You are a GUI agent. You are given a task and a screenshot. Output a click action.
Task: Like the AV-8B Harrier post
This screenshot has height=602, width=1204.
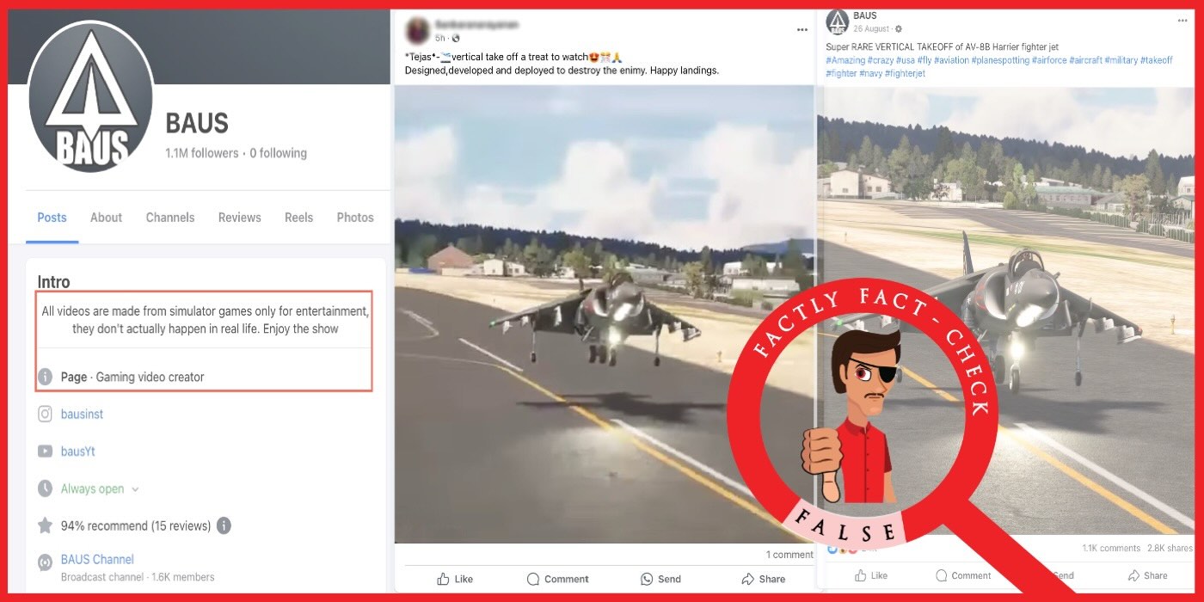(859, 575)
